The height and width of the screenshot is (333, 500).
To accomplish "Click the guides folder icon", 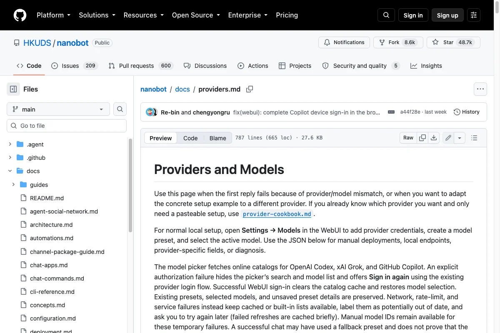I will pyautogui.click(x=23, y=184).
